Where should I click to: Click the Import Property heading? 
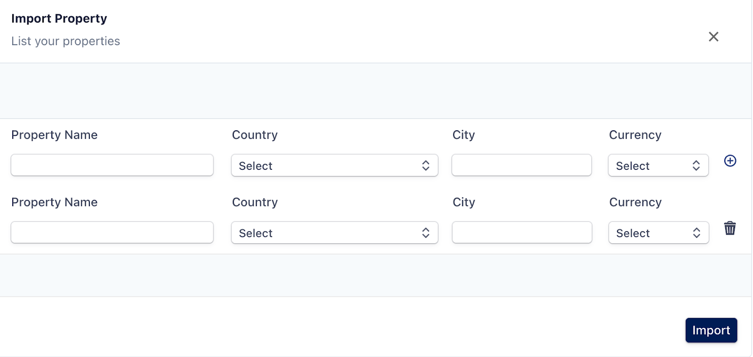(x=59, y=18)
